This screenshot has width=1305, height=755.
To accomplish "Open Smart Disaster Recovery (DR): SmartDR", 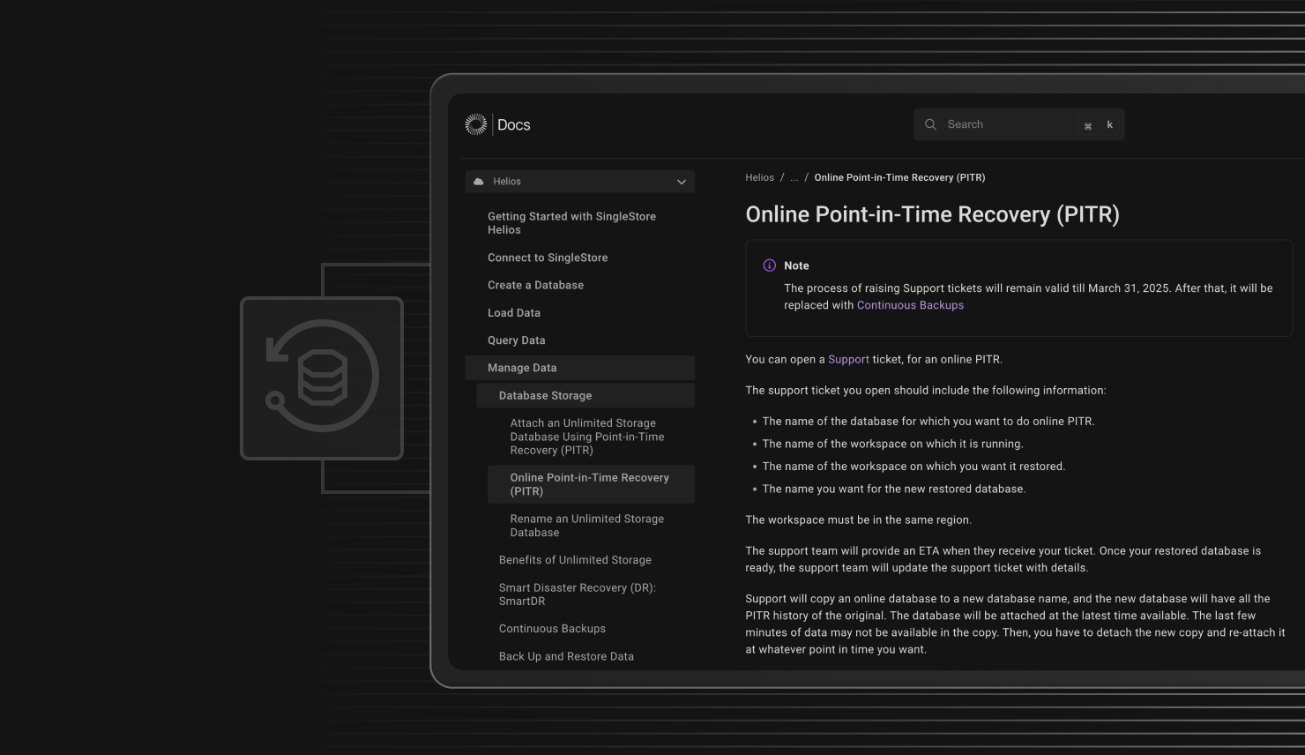I will 578,594.
